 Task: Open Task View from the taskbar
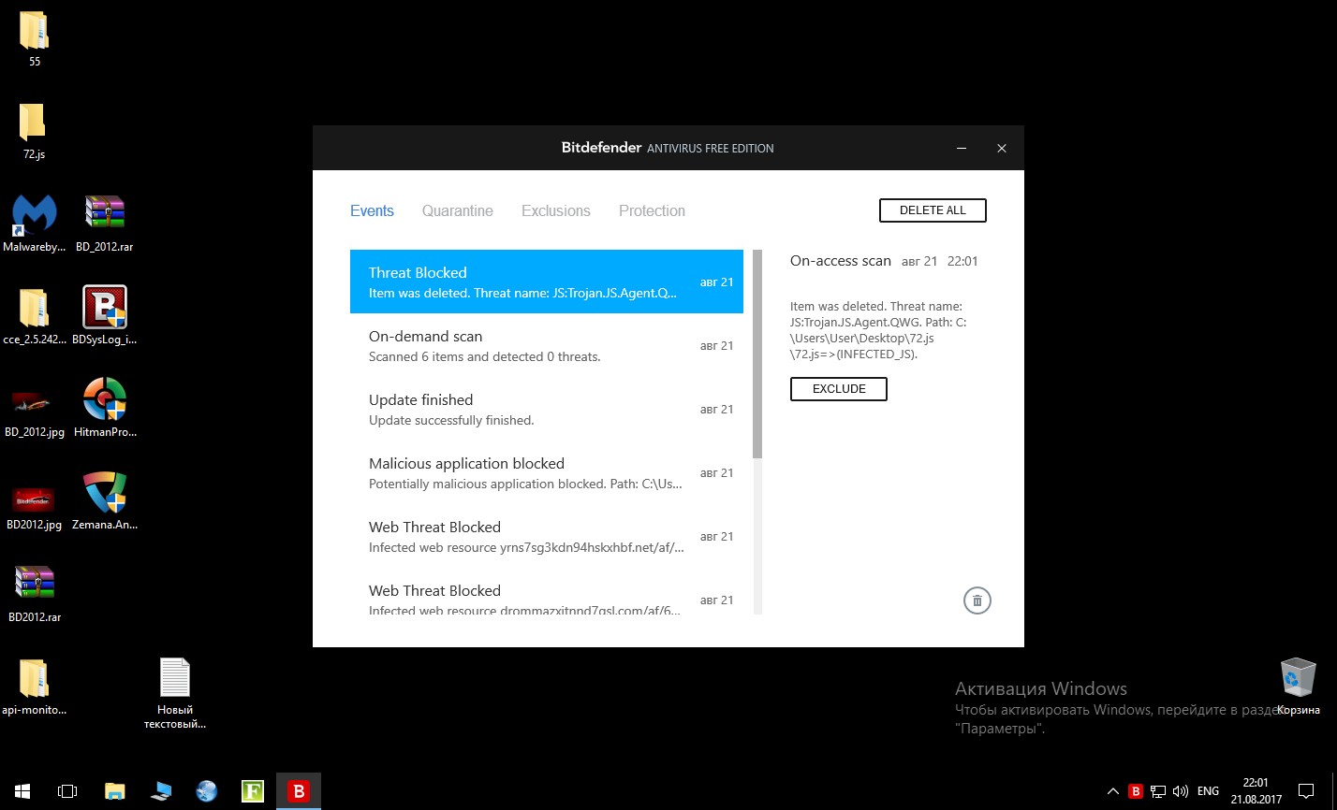[x=67, y=791]
